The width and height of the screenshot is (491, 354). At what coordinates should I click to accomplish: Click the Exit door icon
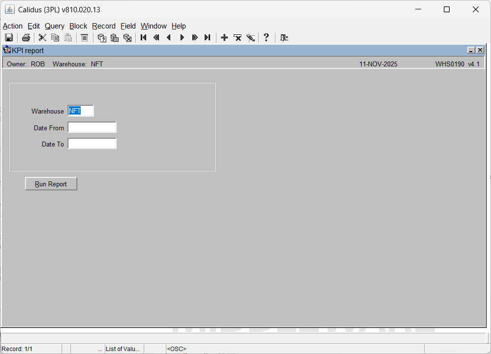click(284, 38)
